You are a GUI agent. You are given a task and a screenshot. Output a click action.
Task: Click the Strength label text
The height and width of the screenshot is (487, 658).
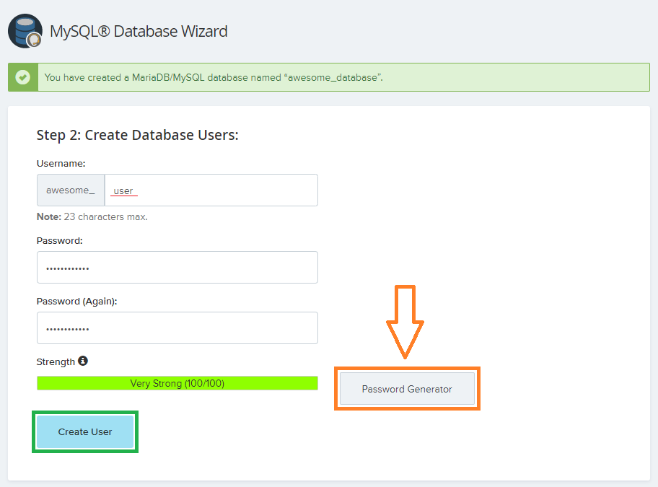pos(56,361)
